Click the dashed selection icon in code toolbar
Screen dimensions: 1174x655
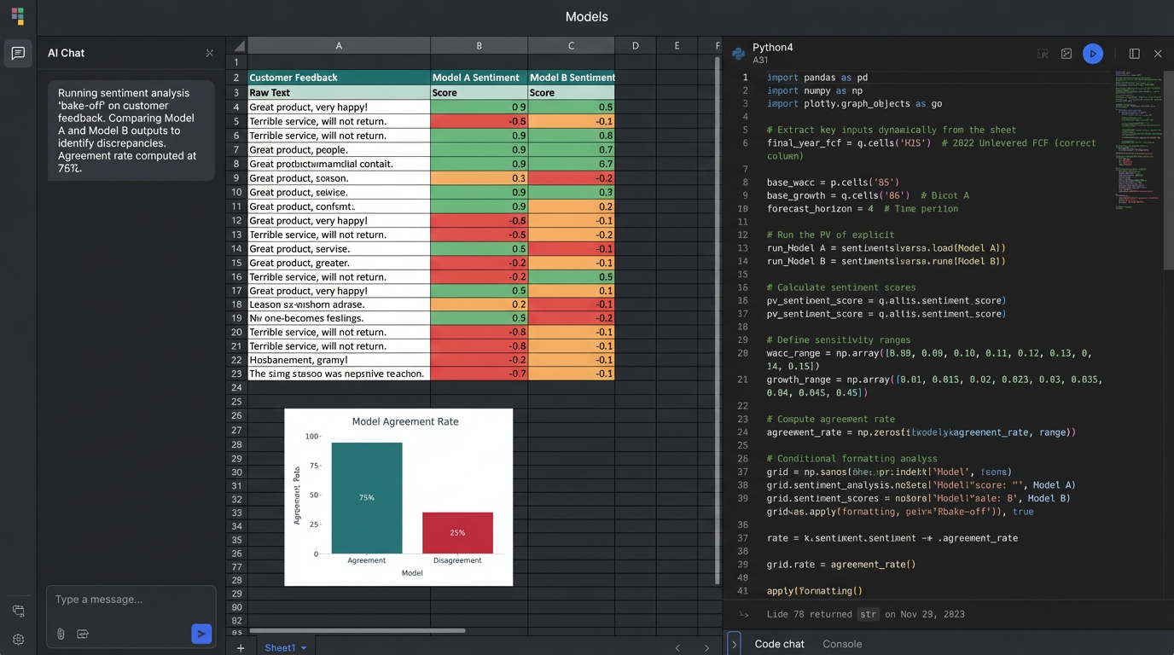[1043, 54]
